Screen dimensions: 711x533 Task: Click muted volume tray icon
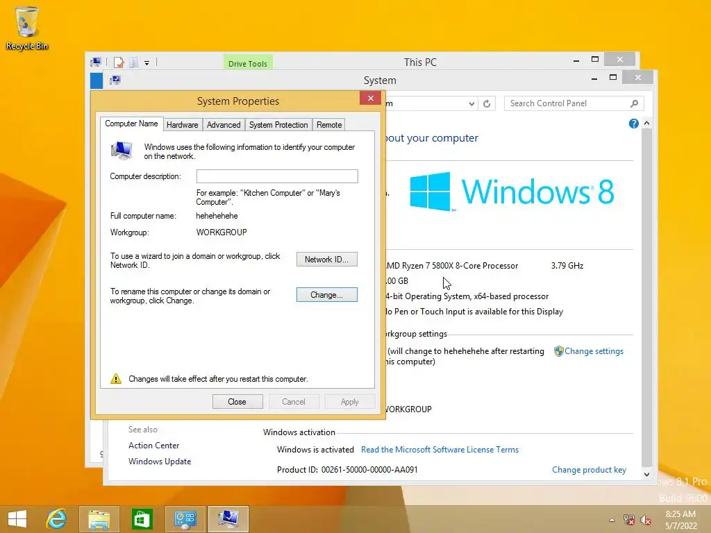click(645, 520)
